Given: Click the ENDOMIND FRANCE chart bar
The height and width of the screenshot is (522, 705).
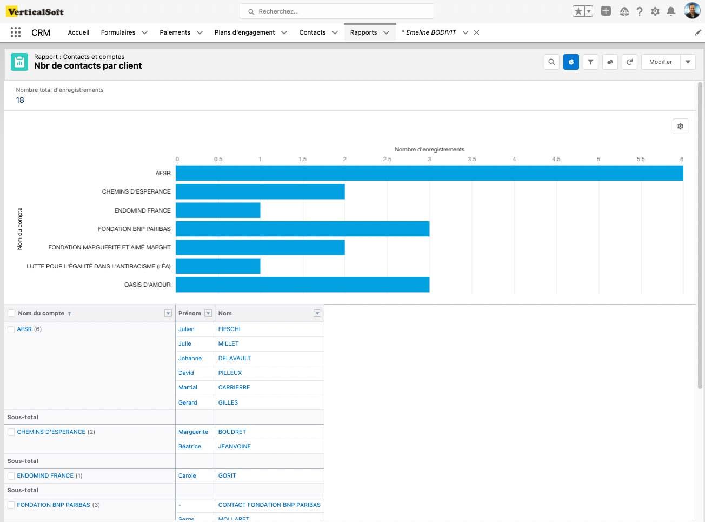Looking at the screenshot, I should (218, 210).
